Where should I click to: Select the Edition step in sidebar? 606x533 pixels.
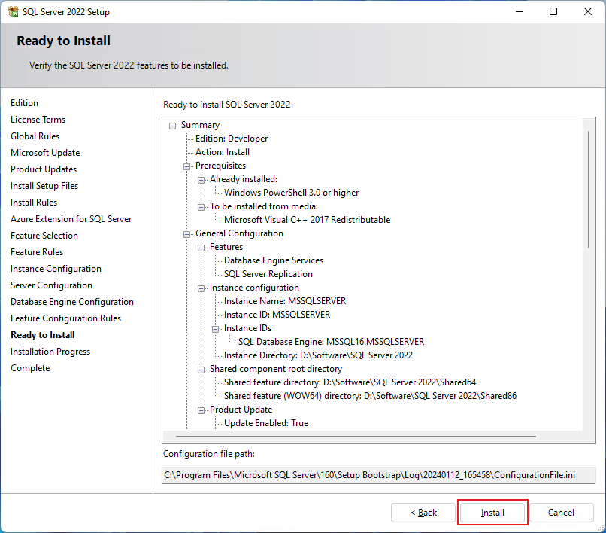tap(24, 103)
